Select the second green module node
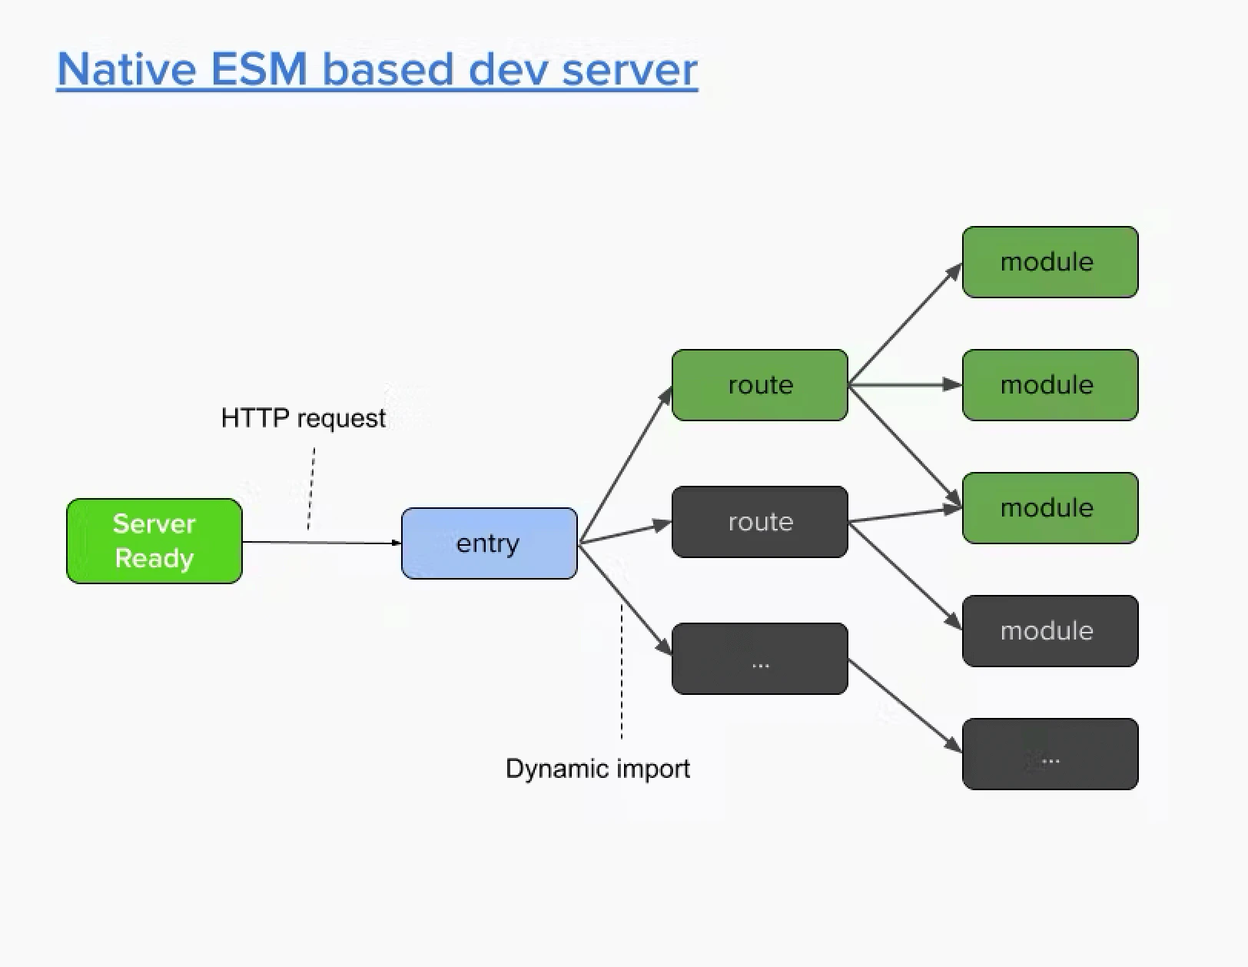Screen dimensions: 1248x967 click(1049, 385)
